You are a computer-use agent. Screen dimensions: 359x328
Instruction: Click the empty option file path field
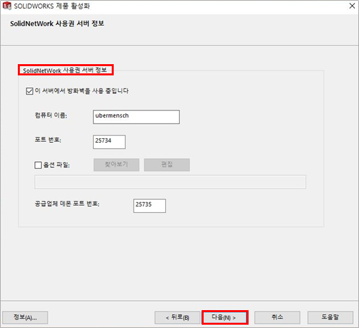pyautogui.click(x=170, y=182)
